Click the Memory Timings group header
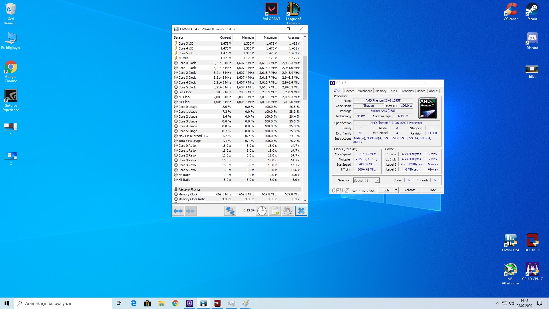Screen dimensions: 549x309 pos(237,189)
